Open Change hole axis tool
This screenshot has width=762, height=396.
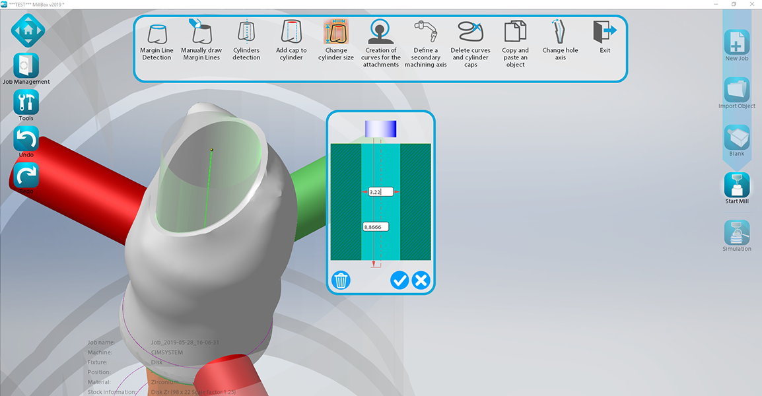pos(560,41)
